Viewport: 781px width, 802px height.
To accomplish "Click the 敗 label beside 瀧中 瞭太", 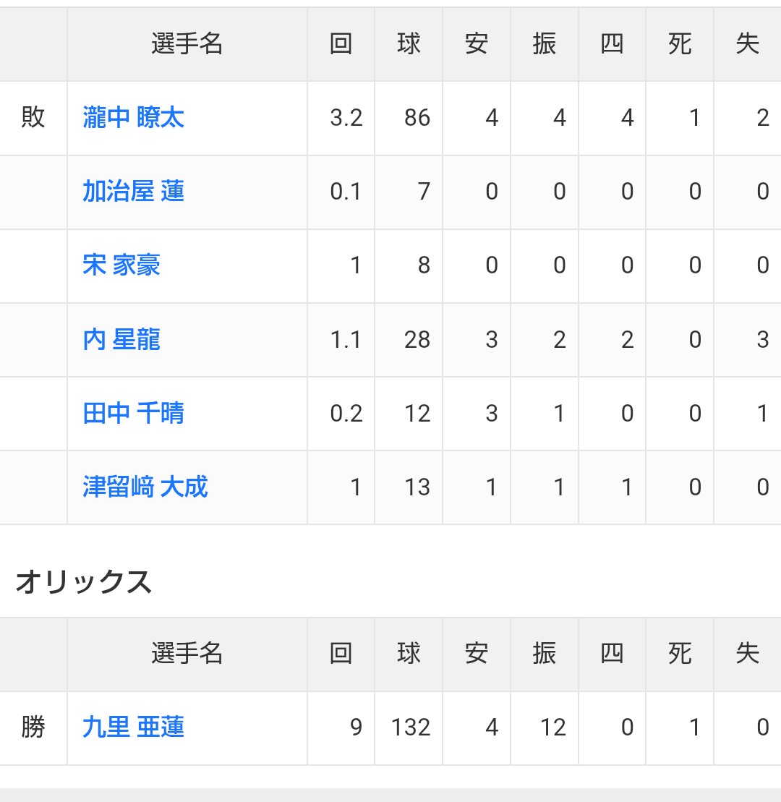I will point(33,118).
